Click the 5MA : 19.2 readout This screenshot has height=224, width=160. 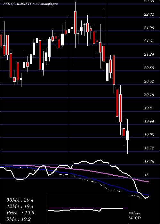click(x=19, y=219)
